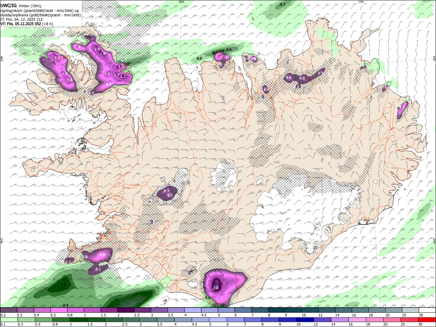Click the dark teal swatch between 8 and 9, upper scale
The image size is (436, 327).
click(277, 310)
